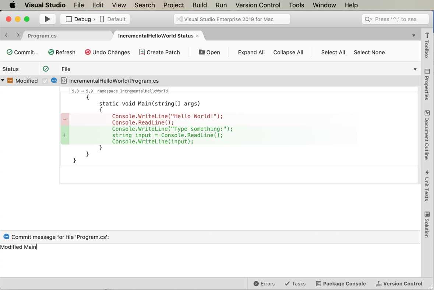Open the Unit Tests side panel
434x290 pixels.
click(x=427, y=185)
